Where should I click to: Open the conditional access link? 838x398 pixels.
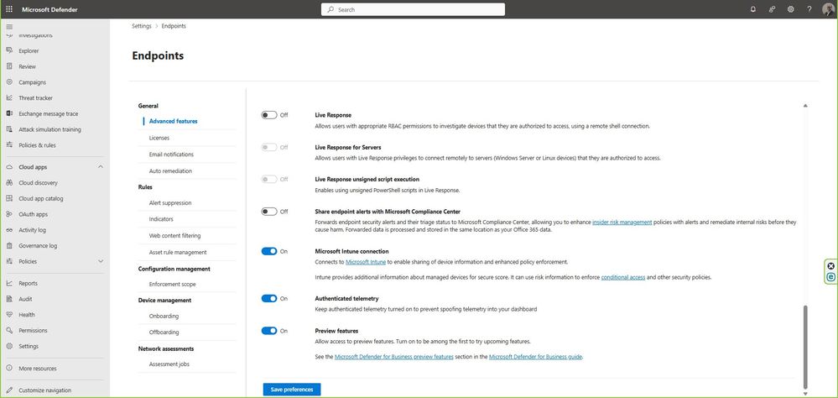623,278
